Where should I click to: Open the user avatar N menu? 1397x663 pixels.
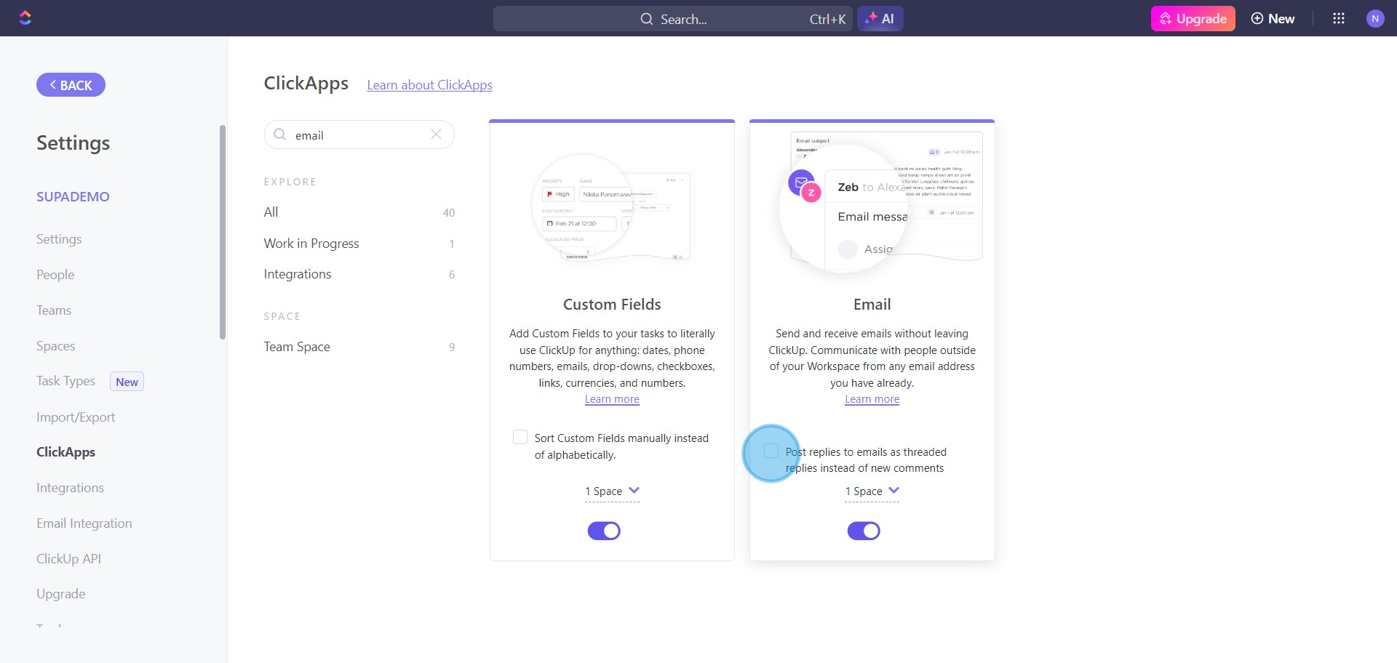(1375, 19)
